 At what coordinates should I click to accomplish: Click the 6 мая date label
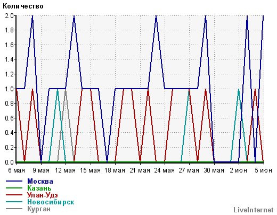click(x=17, y=170)
